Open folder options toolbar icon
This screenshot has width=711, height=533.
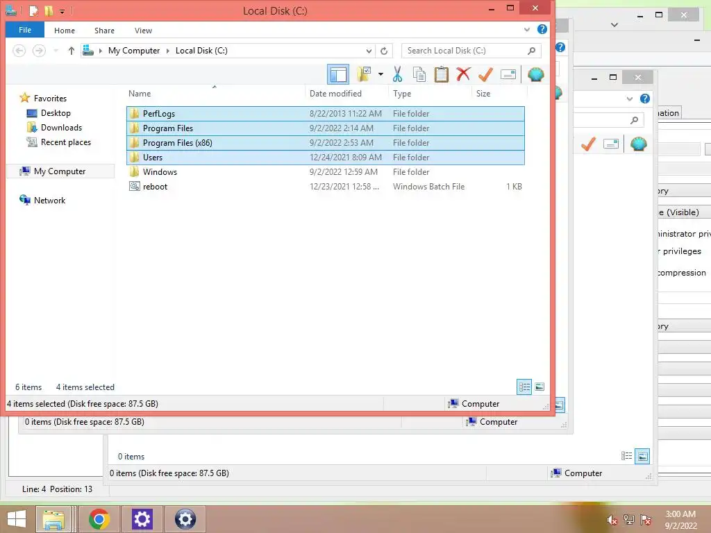pyautogui.click(x=364, y=74)
